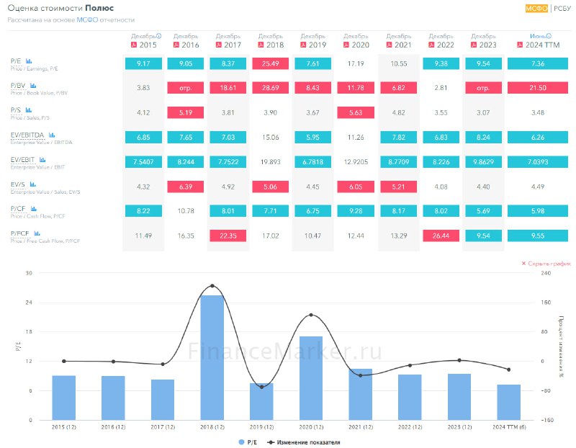Click the 2021 (12) x-axis label
Image resolution: width=576 pixels, height=448 pixels.
(361, 427)
